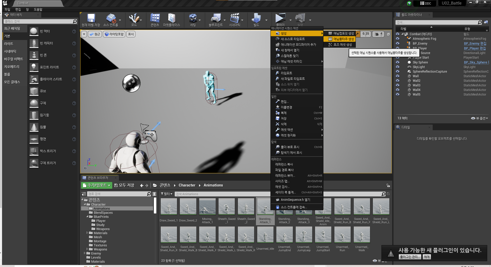Select the Cube primitive icon
The height and width of the screenshot is (267, 491).
point(34,91)
